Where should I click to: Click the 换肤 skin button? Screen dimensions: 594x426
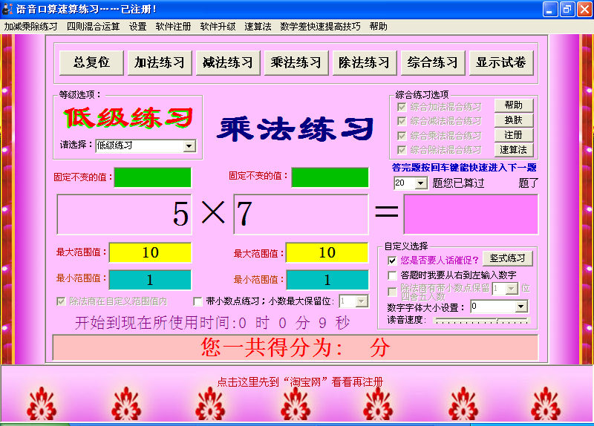coord(514,120)
